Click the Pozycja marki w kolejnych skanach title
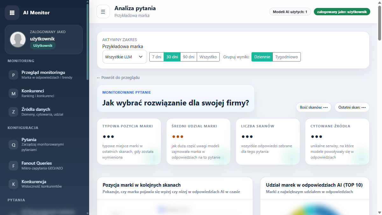The image size is (382, 215). click(142, 185)
